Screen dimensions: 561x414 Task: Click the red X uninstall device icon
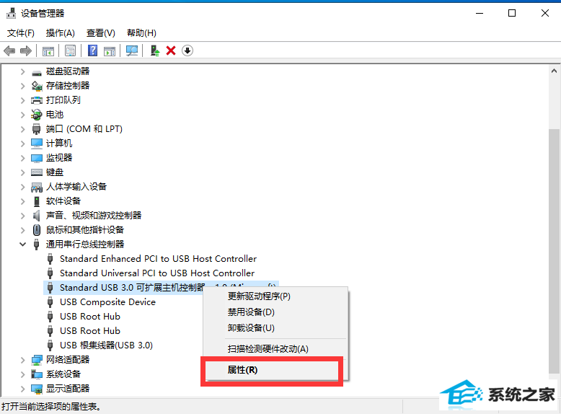(x=171, y=50)
